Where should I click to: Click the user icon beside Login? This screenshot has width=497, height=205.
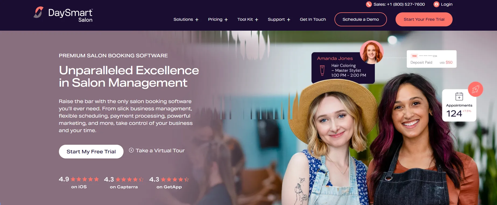point(436,4)
